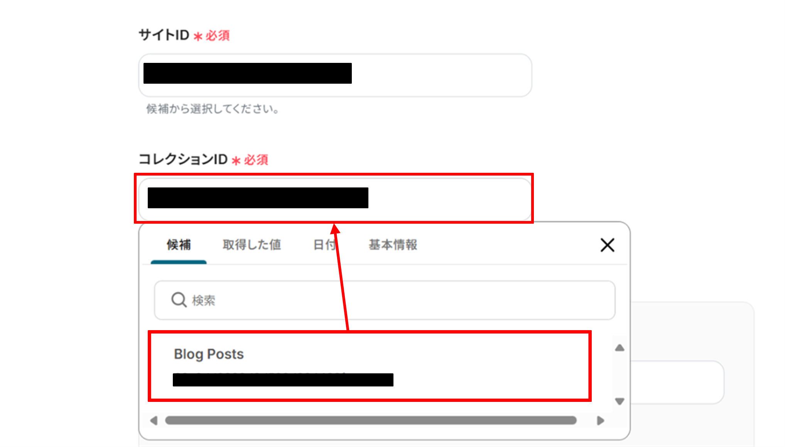Image resolution: width=785 pixels, height=447 pixels.
Task: Click the left arrow of horizontal scrollbar
Action: [x=154, y=420]
